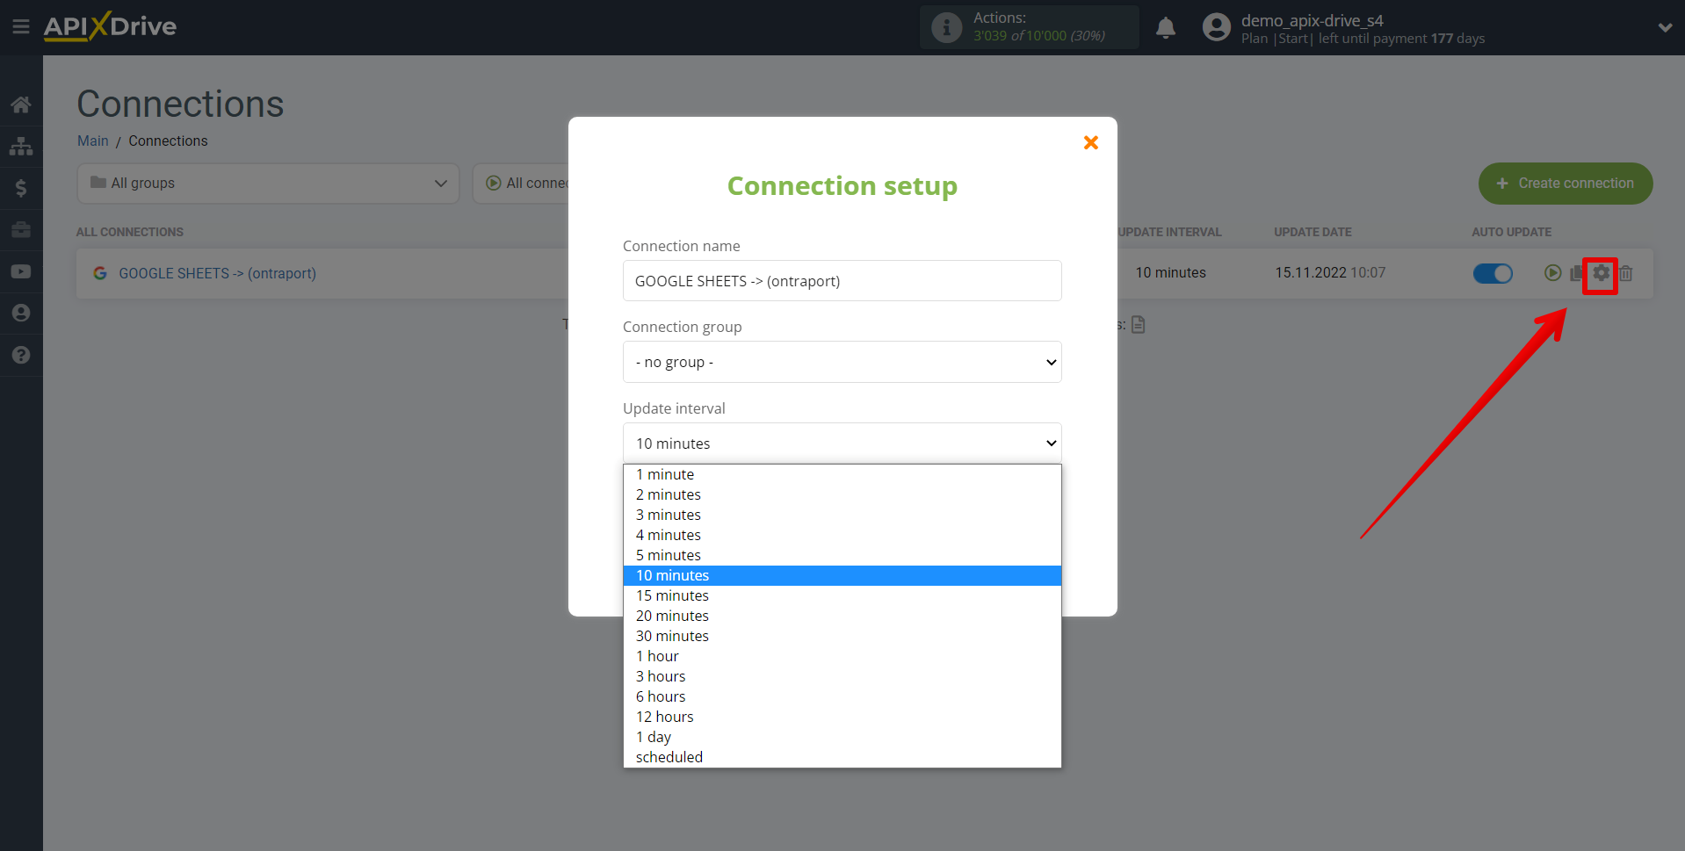Click the document report icon
Image resolution: width=1685 pixels, height=851 pixels.
point(1139,325)
